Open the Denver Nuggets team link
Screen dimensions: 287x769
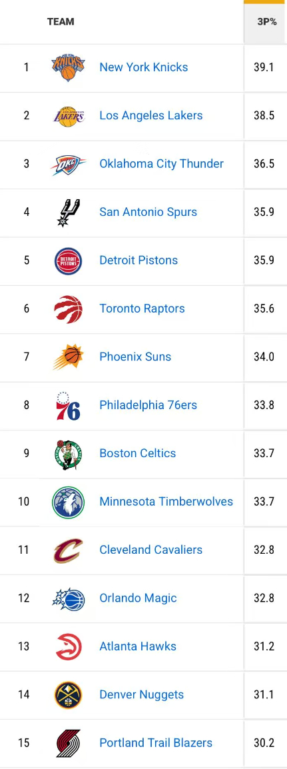coord(142,694)
